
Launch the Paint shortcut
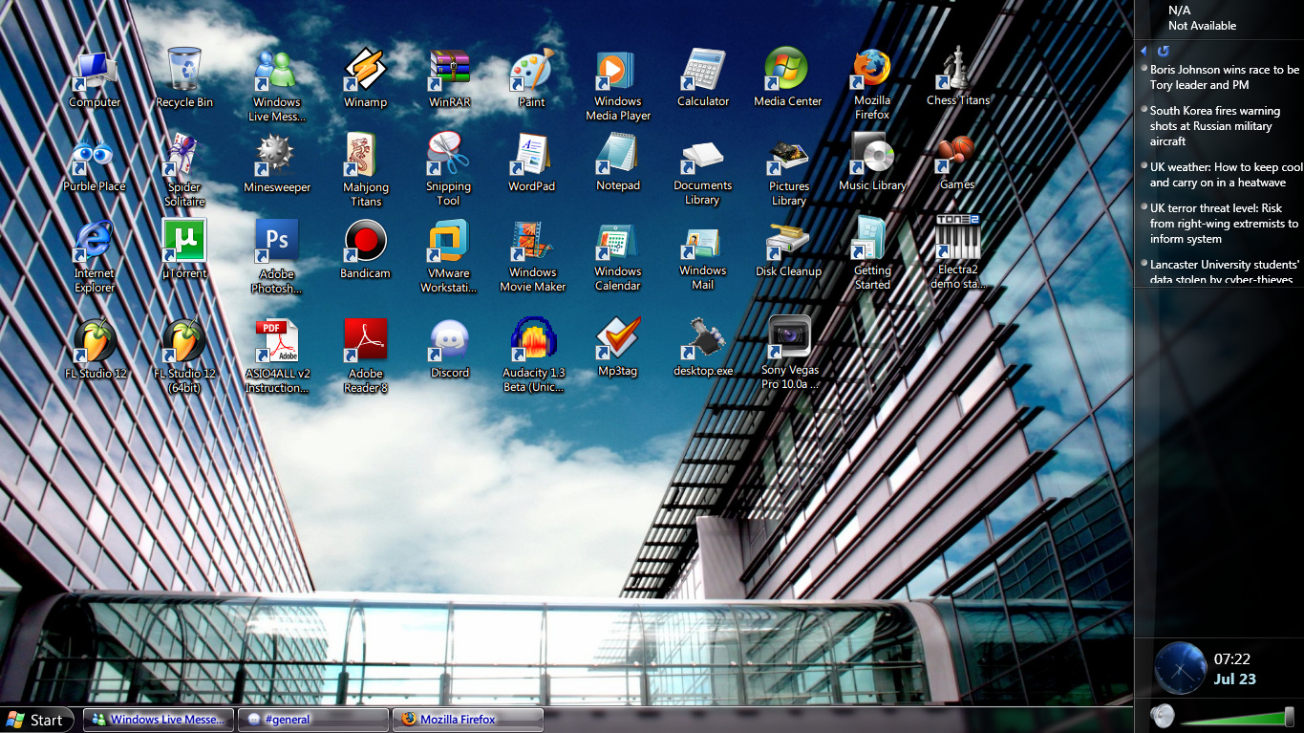[x=531, y=78]
